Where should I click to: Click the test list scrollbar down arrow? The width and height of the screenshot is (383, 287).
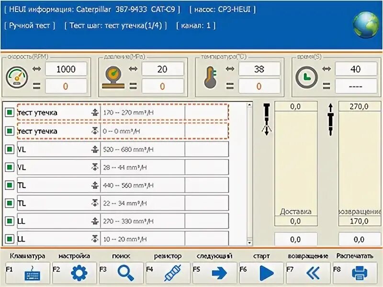[x=249, y=243]
